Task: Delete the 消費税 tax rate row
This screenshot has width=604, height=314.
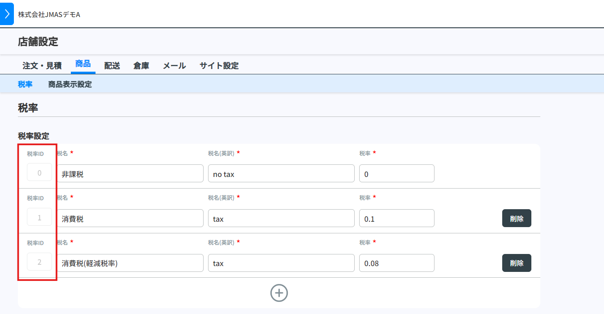Action: point(517,218)
